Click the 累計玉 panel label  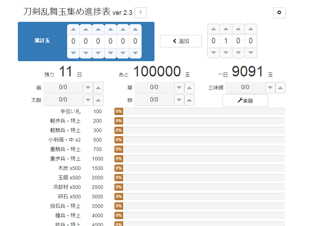point(42,40)
